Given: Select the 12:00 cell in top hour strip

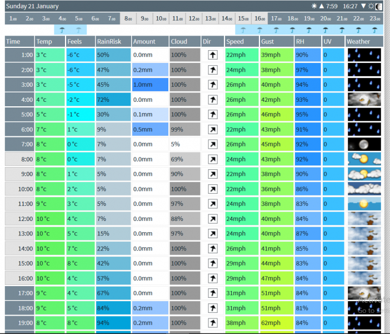Looking at the screenshot, I should [x=193, y=18].
